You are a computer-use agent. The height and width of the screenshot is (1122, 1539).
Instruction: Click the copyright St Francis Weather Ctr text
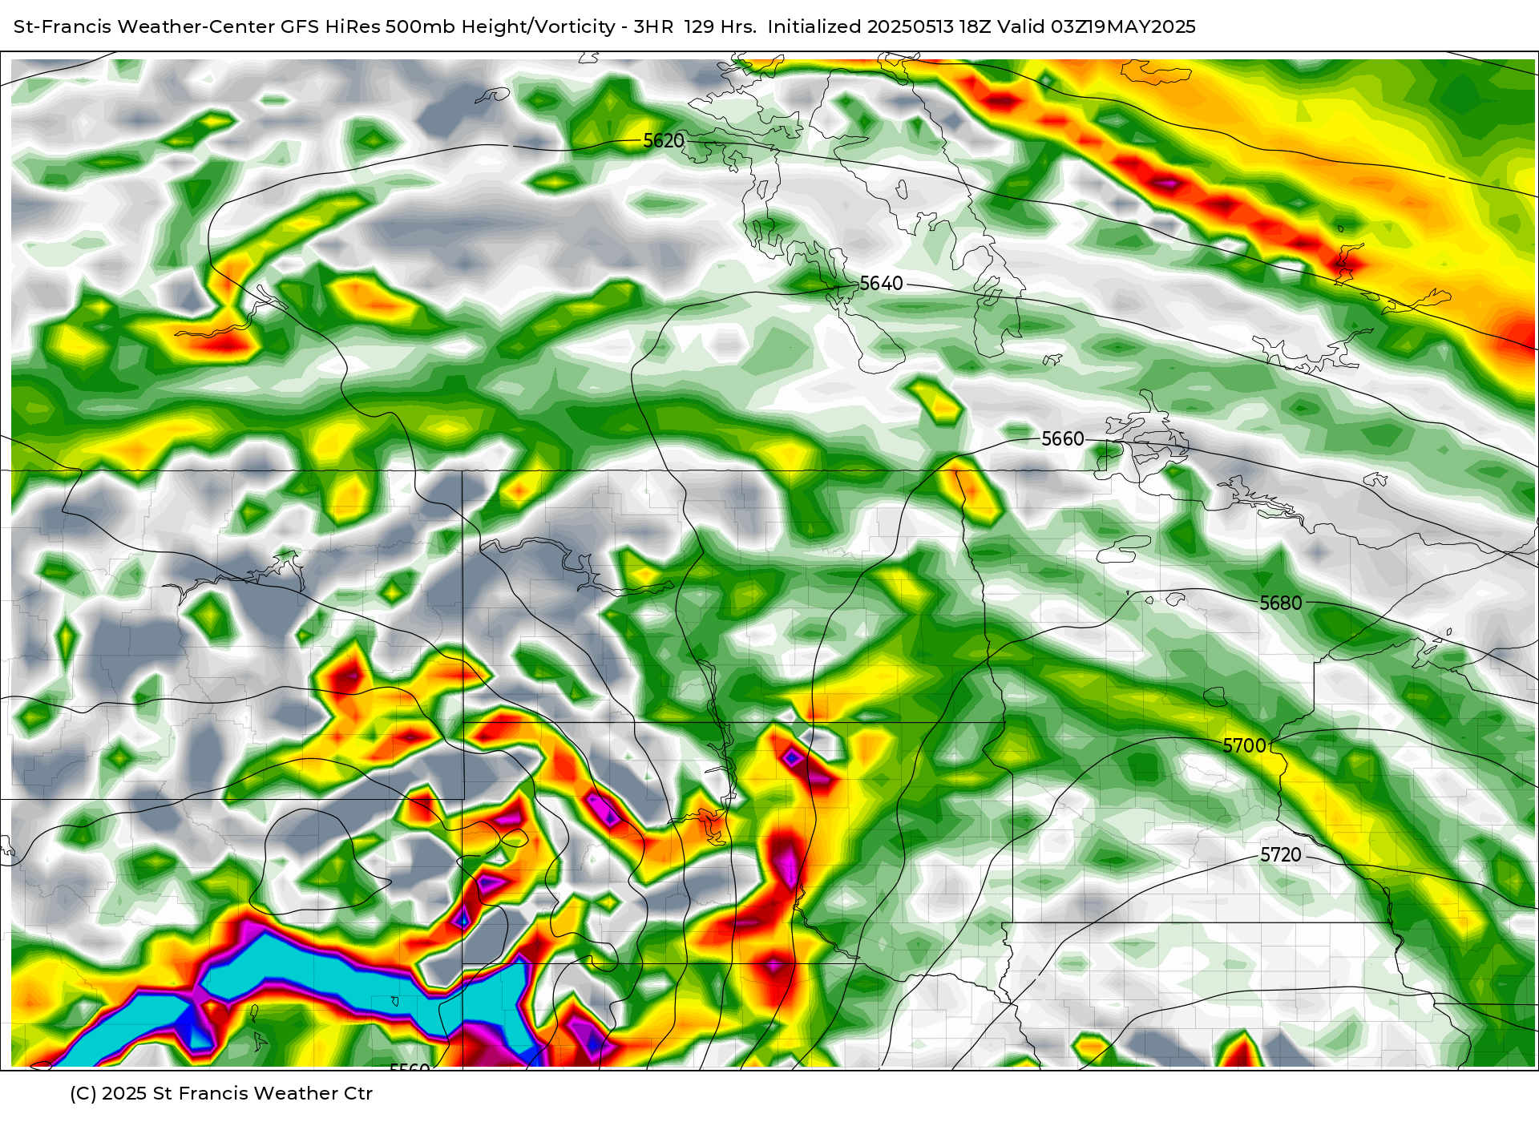pyautogui.click(x=221, y=1094)
